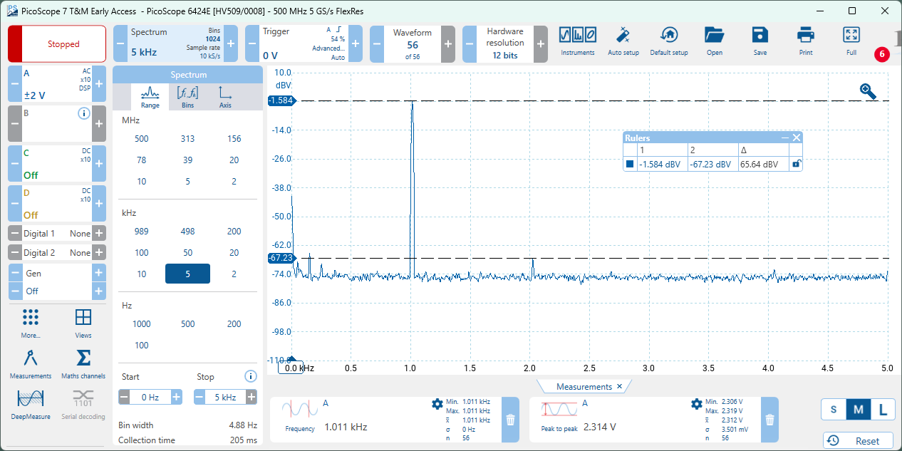This screenshot has height=451, width=902.
Task: Switch to Full screen view
Action: click(851, 41)
